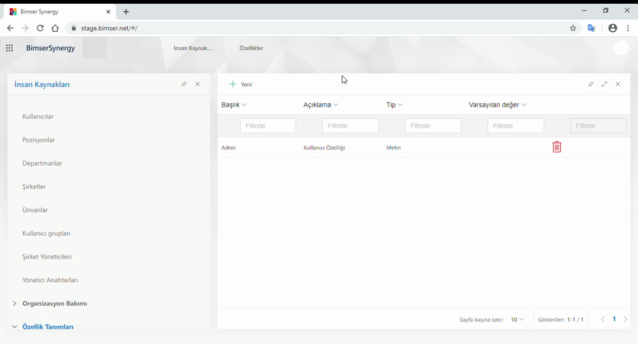Image resolution: width=638 pixels, height=344 pixels.
Task: Click the red trash icon in Adres row
Action: (556, 147)
